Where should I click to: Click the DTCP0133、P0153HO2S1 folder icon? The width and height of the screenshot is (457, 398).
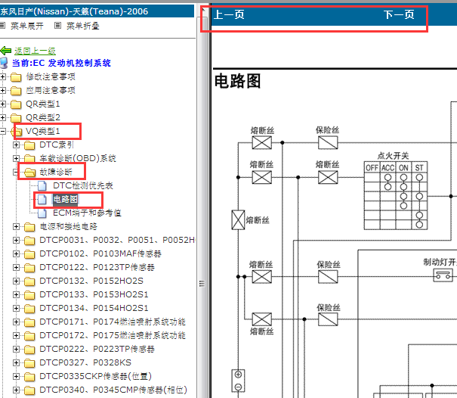click(x=29, y=294)
